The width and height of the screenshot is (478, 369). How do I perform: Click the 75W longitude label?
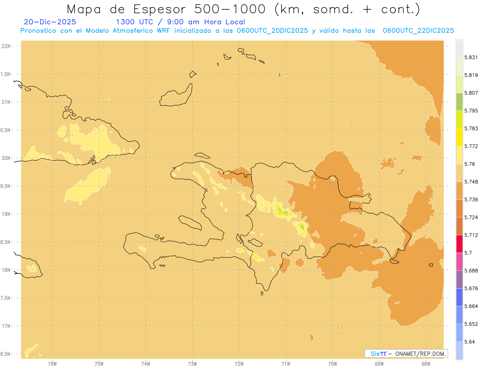click(x=99, y=363)
